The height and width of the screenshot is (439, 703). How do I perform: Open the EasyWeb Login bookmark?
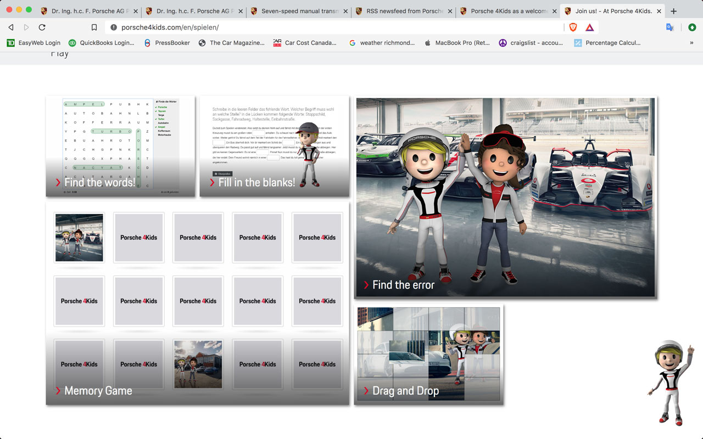(x=34, y=43)
